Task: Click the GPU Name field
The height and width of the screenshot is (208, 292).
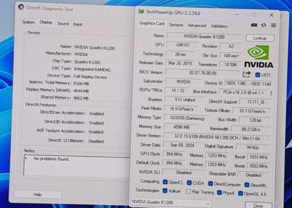Action: coord(204,37)
